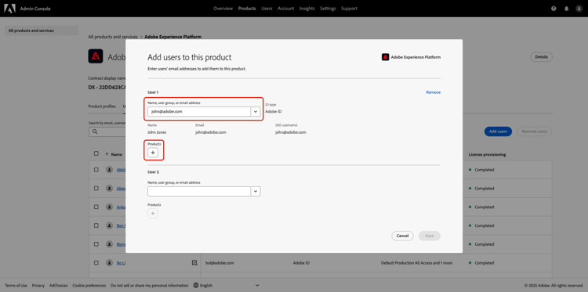Switch to the Product profiles tab
The height and width of the screenshot is (292, 588).
(102, 106)
